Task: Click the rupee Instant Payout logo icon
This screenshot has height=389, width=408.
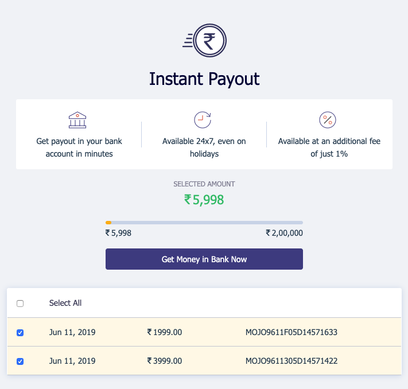Action: tap(209, 41)
